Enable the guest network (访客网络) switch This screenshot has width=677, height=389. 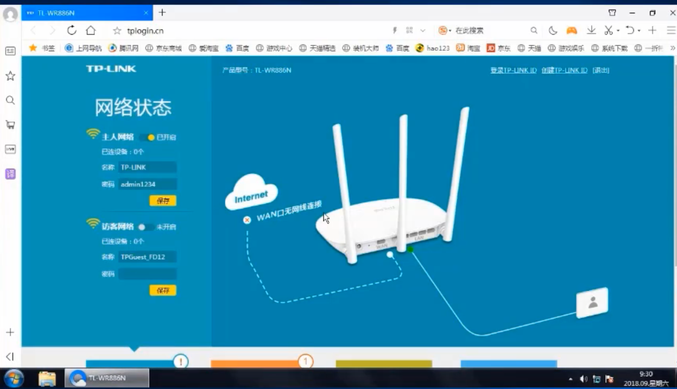coord(146,227)
